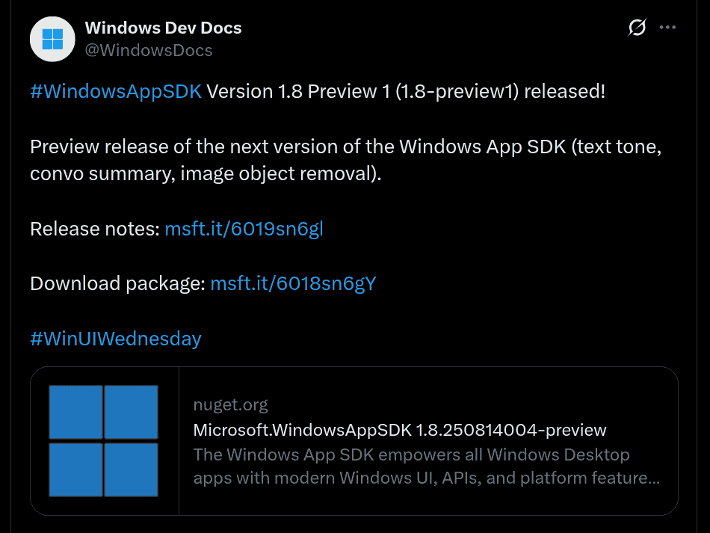
Task: Open the #WindowsAppSDK hashtag
Action: (116, 92)
